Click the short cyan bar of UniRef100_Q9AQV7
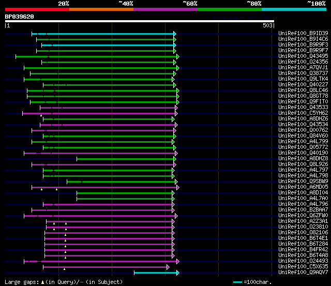 pyautogui.click(x=155, y=273)
